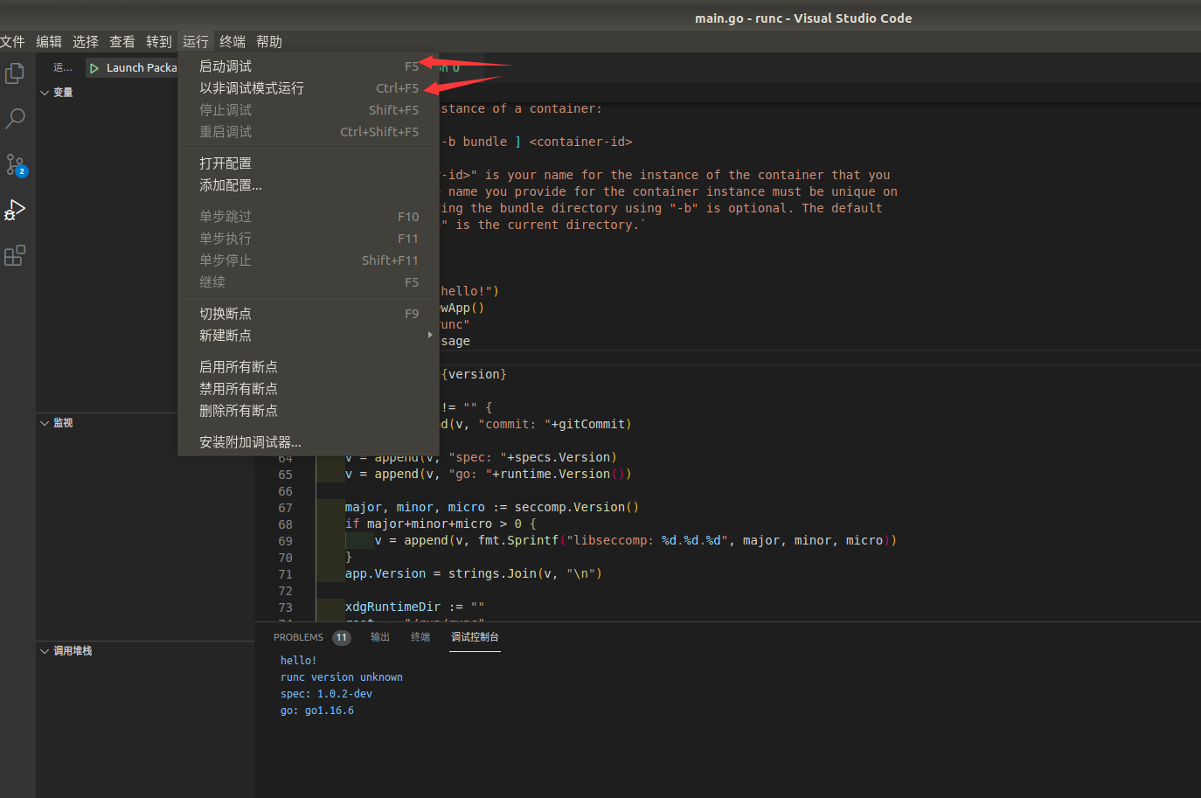This screenshot has height=798, width=1201.
Task: Click the 'xdgRuntimeDir := ""' code line
Action: 414,607
